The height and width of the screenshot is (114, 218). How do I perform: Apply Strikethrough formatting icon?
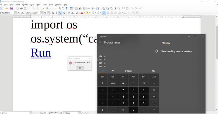64,13
